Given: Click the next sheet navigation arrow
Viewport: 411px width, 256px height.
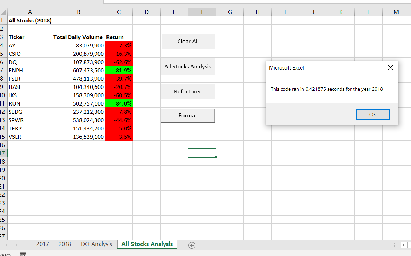Looking at the screenshot, I should (16, 244).
